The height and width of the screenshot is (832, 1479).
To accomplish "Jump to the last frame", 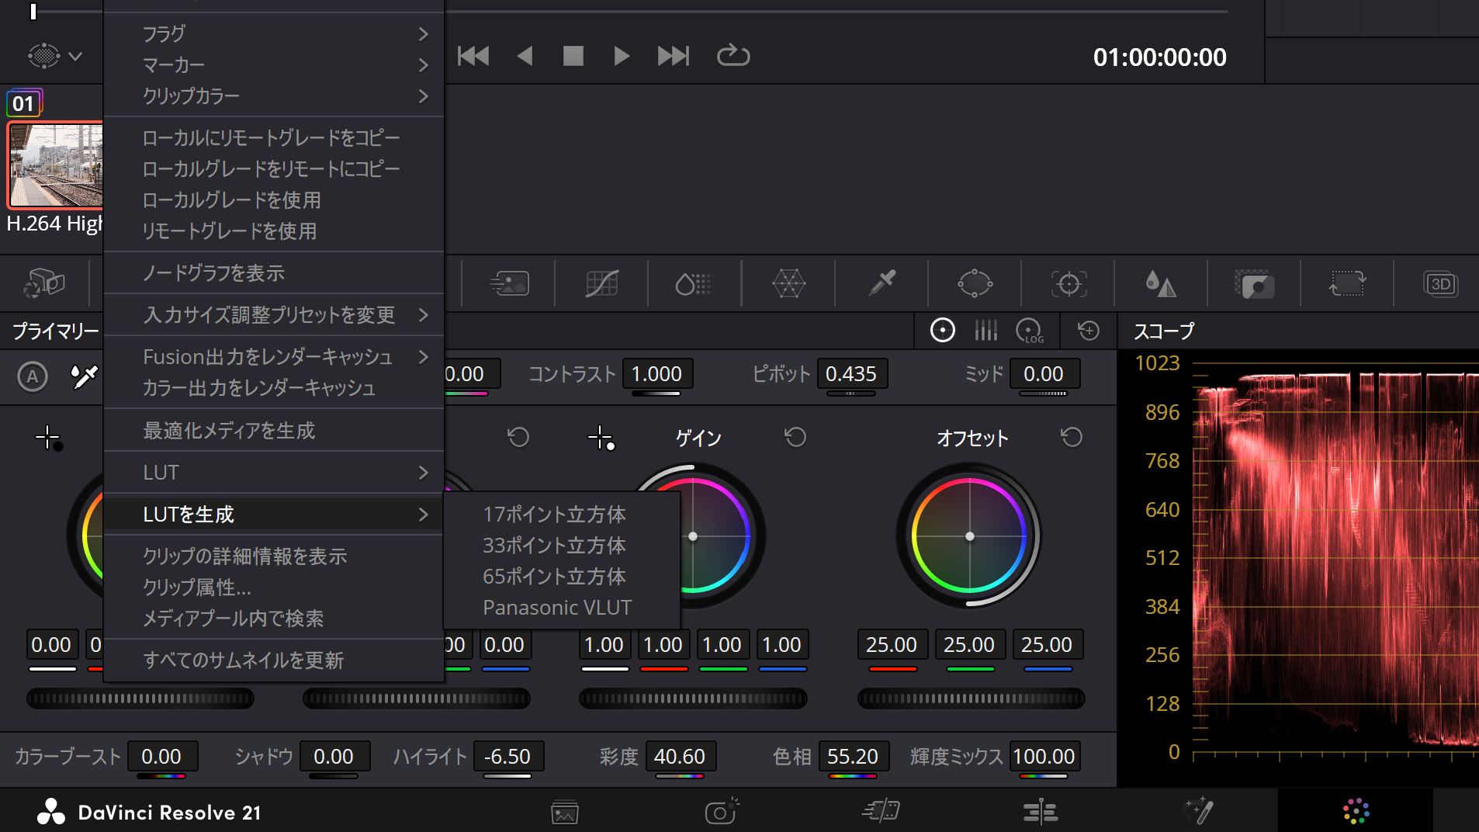I will [673, 56].
